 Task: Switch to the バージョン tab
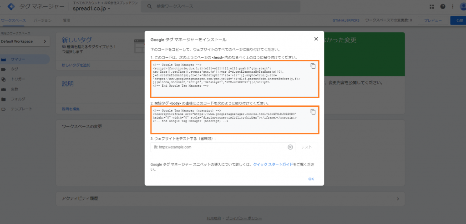(x=42, y=20)
